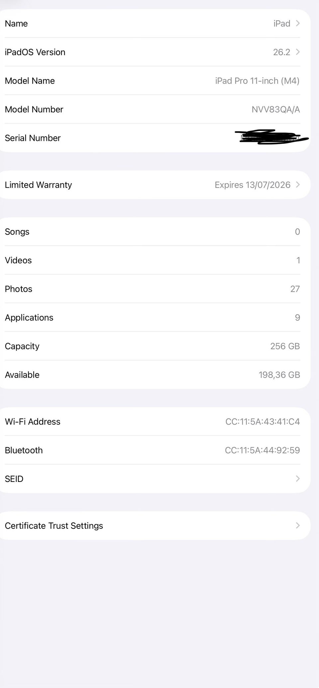Viewport: 319px width, 688px height.
Task: Open Limited Warranty details chevron
Action: coord(298,184)
